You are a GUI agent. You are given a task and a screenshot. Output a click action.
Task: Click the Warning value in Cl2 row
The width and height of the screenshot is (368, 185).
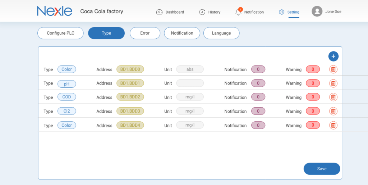click(313, 111)
